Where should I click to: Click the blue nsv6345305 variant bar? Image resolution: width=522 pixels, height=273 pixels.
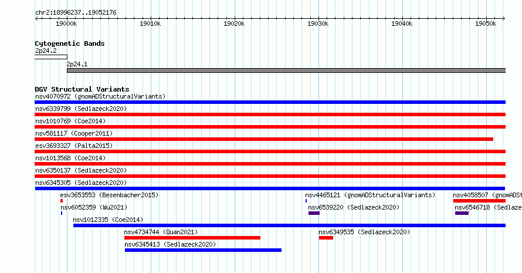coord(270,188)
